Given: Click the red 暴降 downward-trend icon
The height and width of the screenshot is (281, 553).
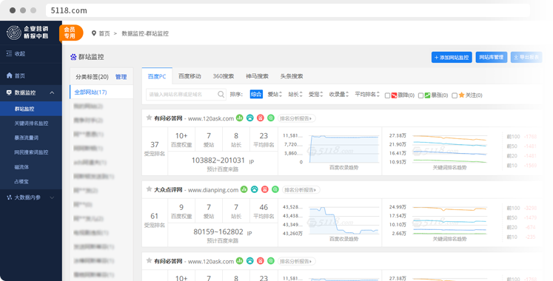Looking at the screenshot, I should [x=395, y=95].
